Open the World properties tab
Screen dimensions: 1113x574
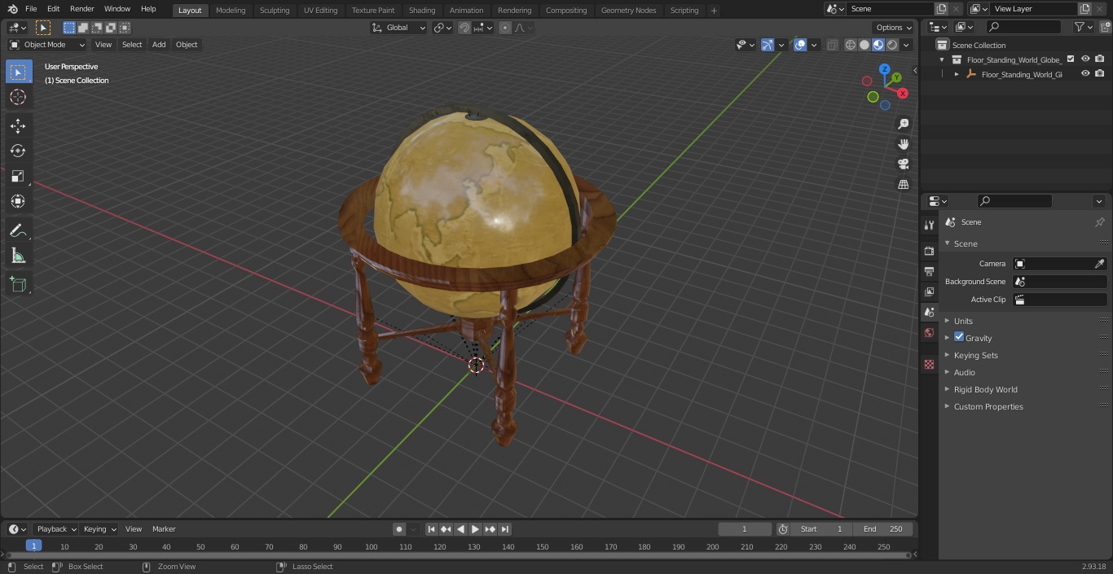[929, 333]
